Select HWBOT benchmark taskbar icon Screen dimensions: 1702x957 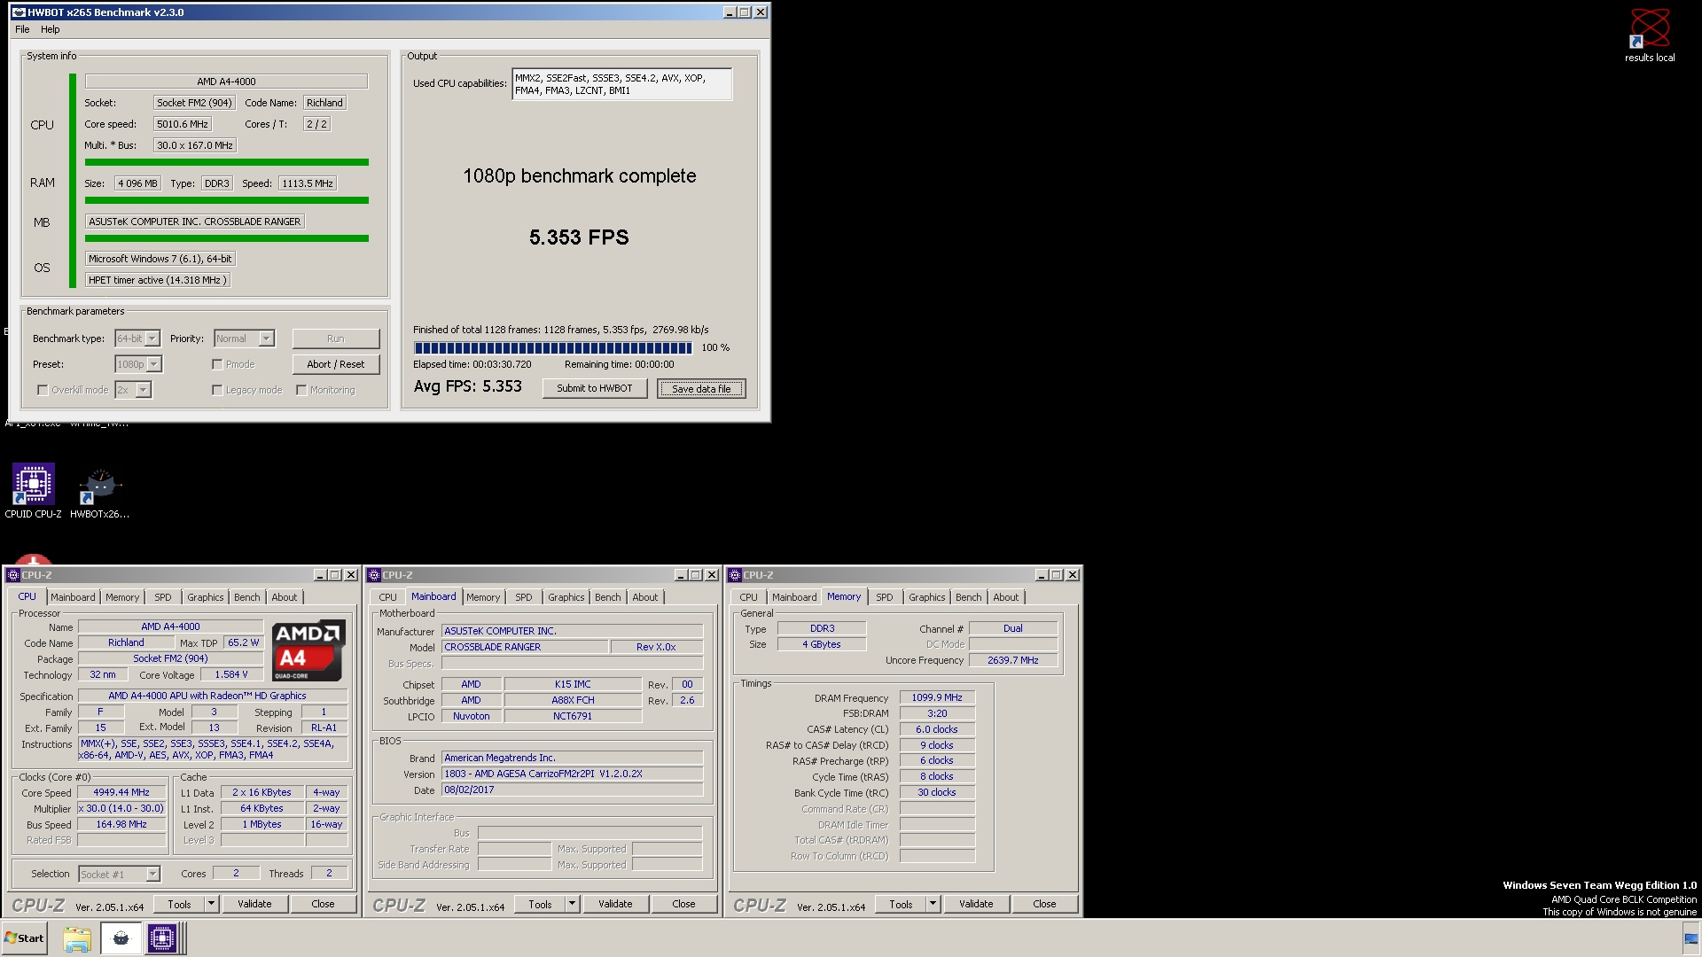pos(121,938)
